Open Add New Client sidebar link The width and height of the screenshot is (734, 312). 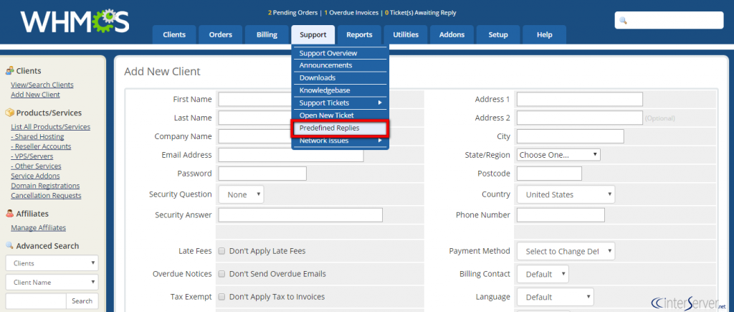(36, 95)
